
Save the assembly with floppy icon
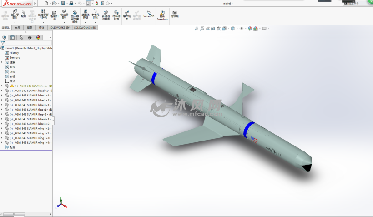coord(63,3)
